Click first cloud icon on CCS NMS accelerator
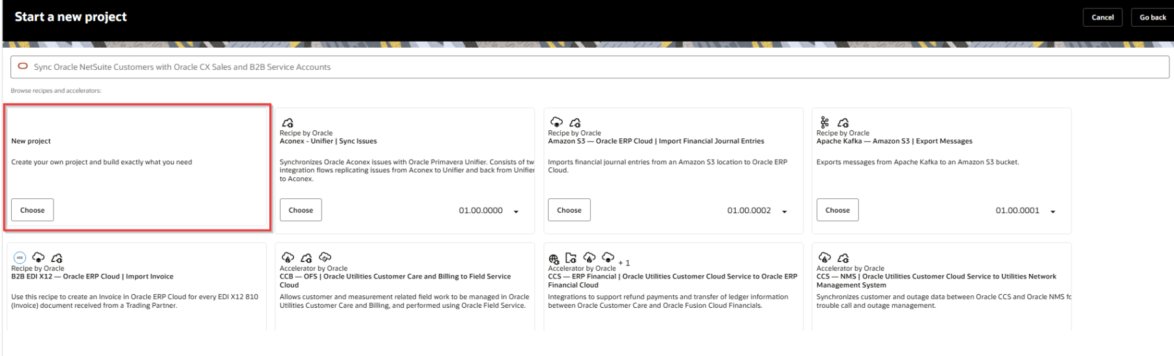The width and height of the screenshot is (1174, 356). pyautogui.click(x=824, y=258)
